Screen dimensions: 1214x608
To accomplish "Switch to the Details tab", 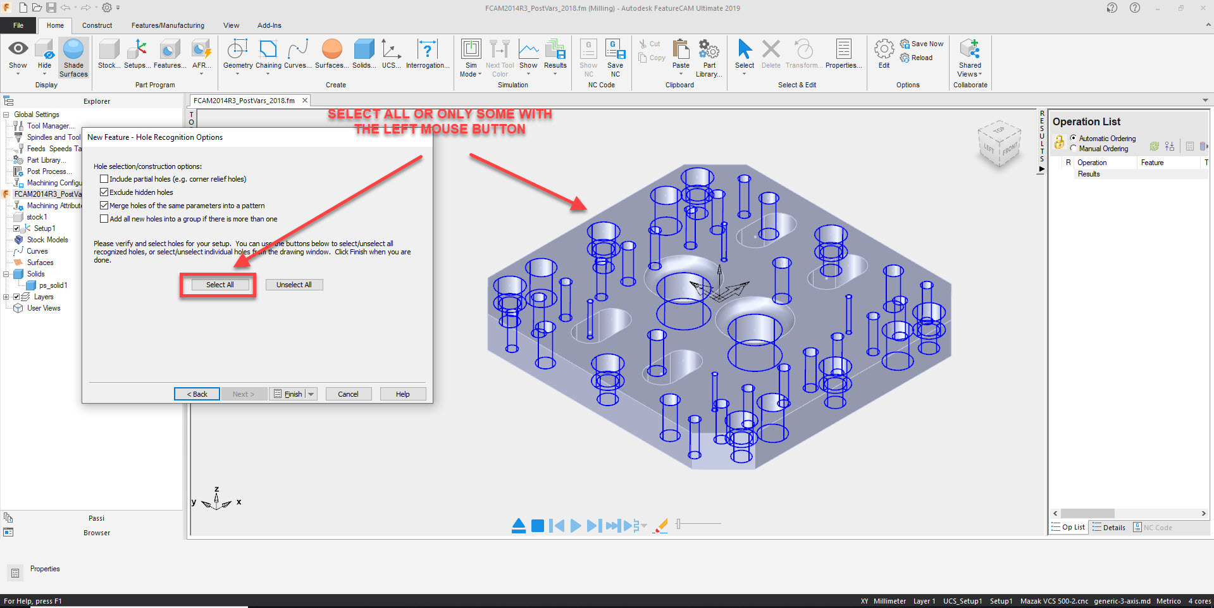I will tap(1109, 528).
